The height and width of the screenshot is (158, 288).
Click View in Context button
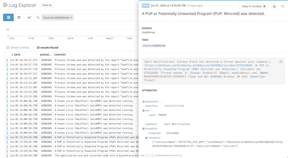[254, 6]
